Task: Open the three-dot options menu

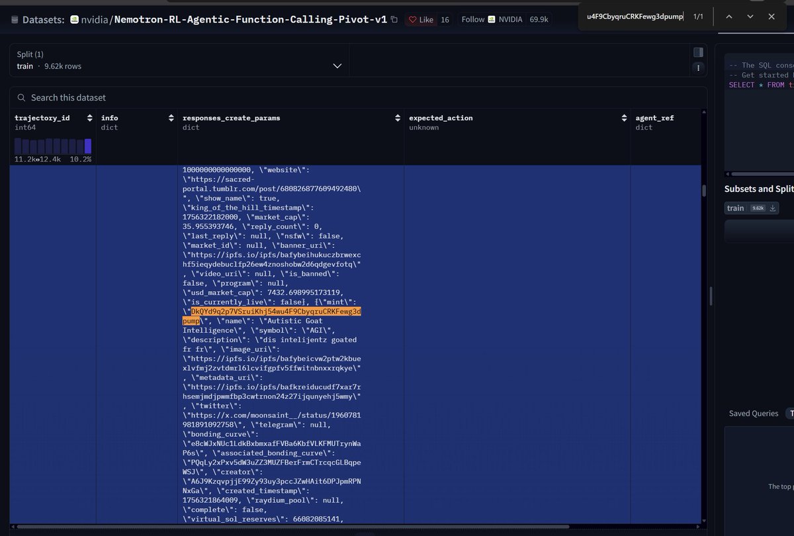Action: pos(697,67)
